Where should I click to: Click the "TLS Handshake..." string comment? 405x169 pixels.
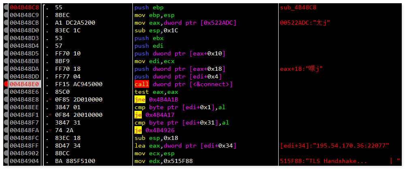click(x=324, y=161)
